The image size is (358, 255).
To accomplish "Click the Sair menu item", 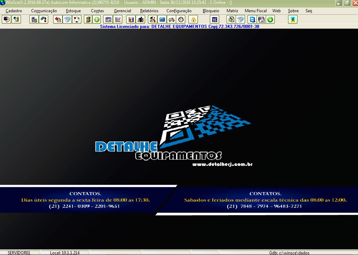I will click(x=309, y=11).
